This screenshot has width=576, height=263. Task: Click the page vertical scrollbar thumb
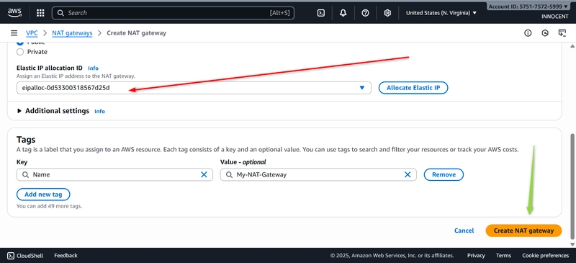(572, 186)
